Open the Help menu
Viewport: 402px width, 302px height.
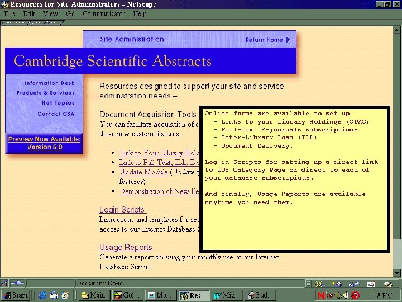pos(140,14)
